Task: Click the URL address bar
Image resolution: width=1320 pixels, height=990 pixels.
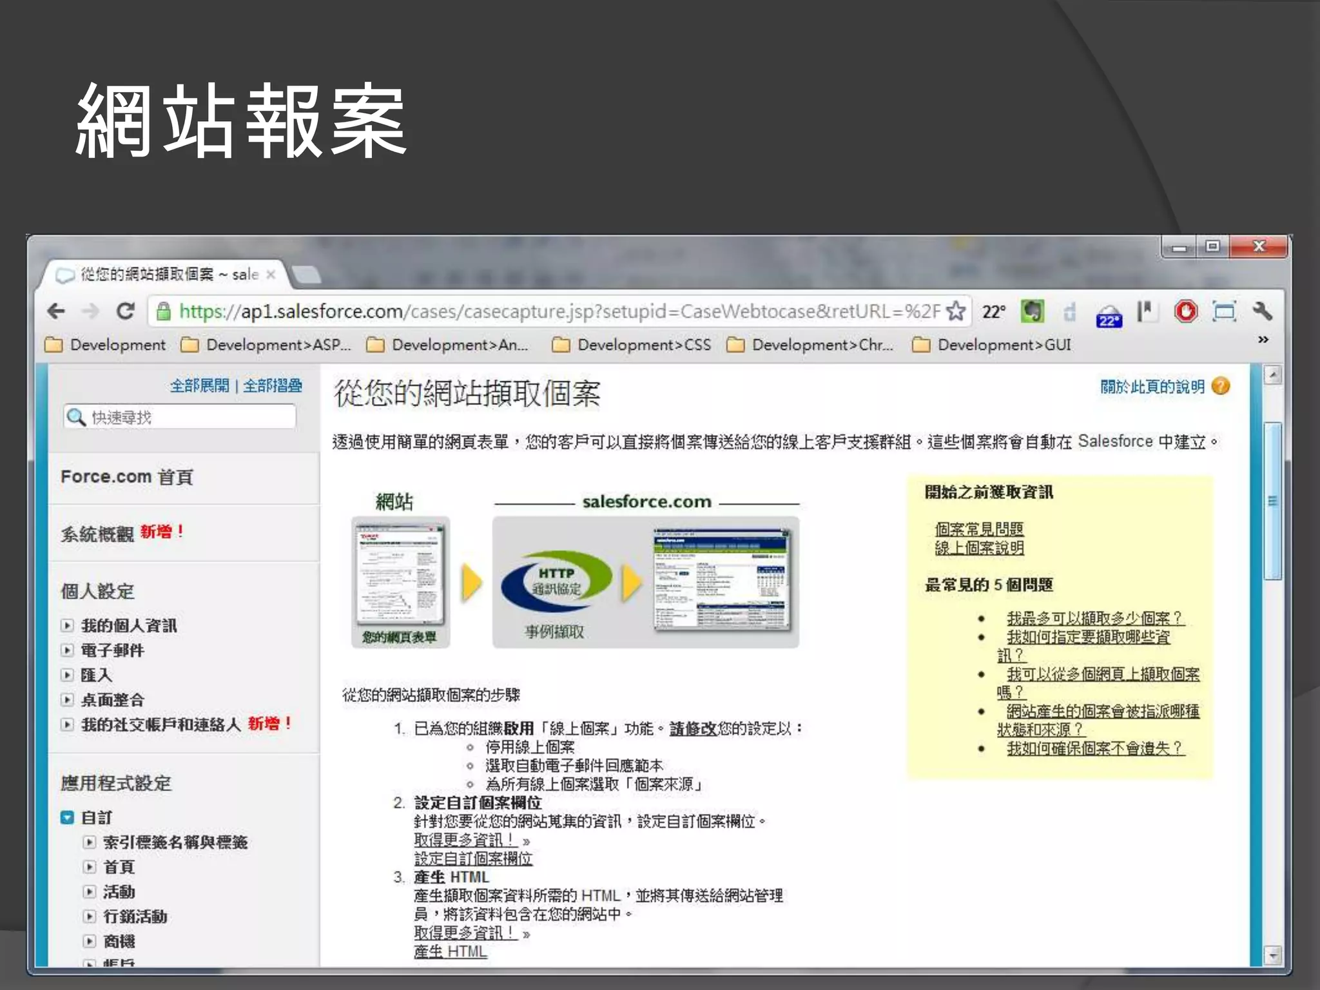Action: (x=559, y=311)
